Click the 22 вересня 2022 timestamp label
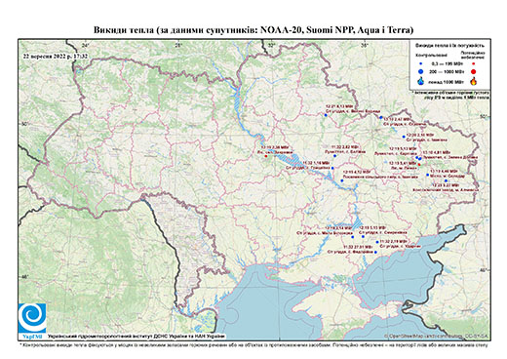 point(56,56)
